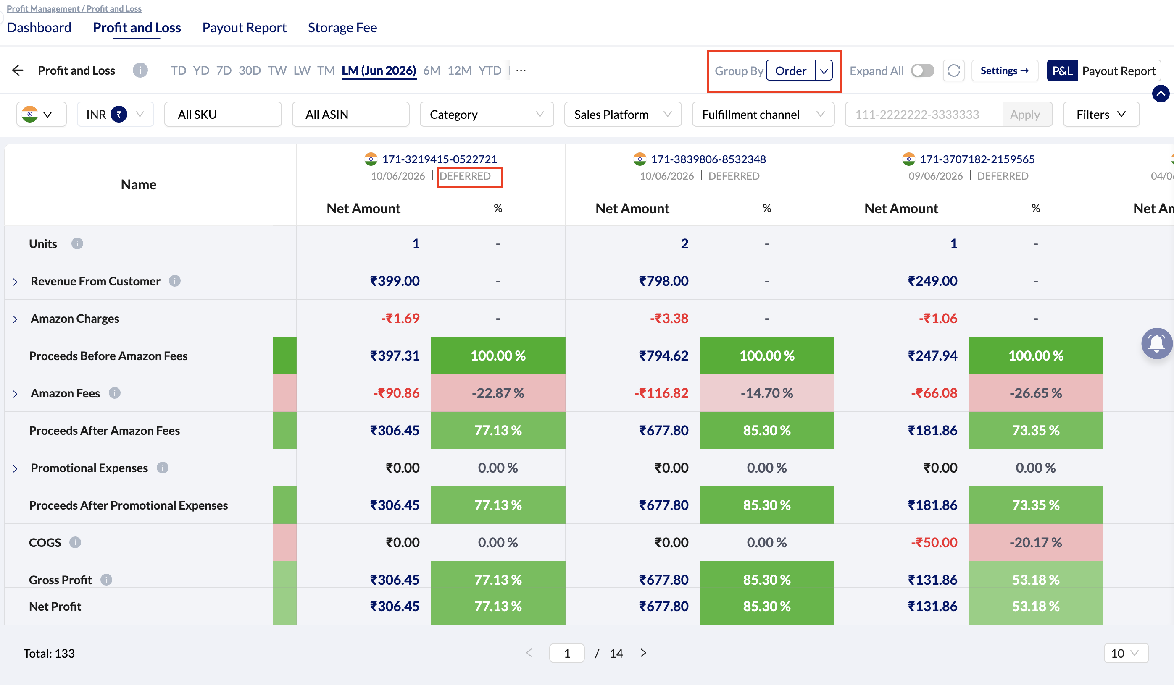Screen dimensions: 1174x685
Task: Select the P&L view toggle button
Action: [x=1062, y=71]
